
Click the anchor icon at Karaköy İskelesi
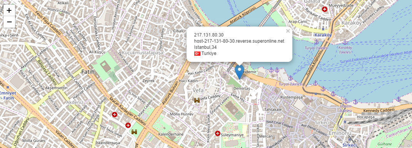(x=345, y=42)
